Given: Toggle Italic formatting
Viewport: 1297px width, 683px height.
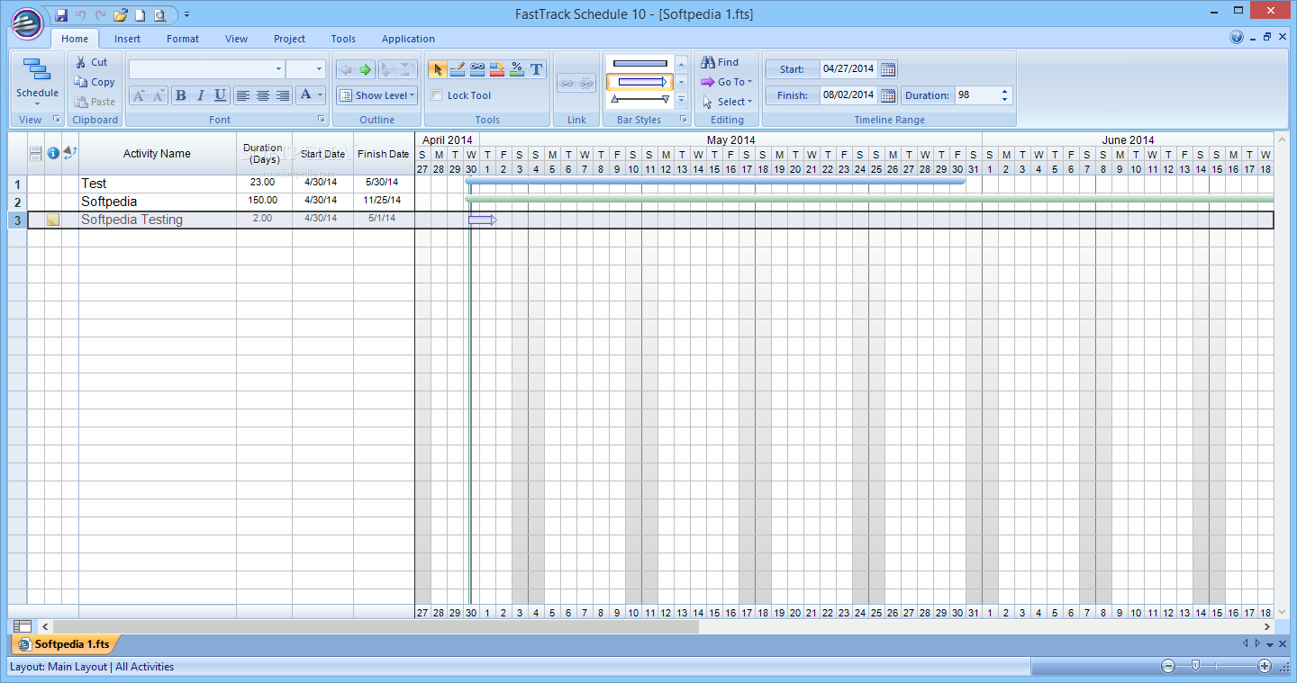Looking at the screenshot, I should tap(200, 95).
